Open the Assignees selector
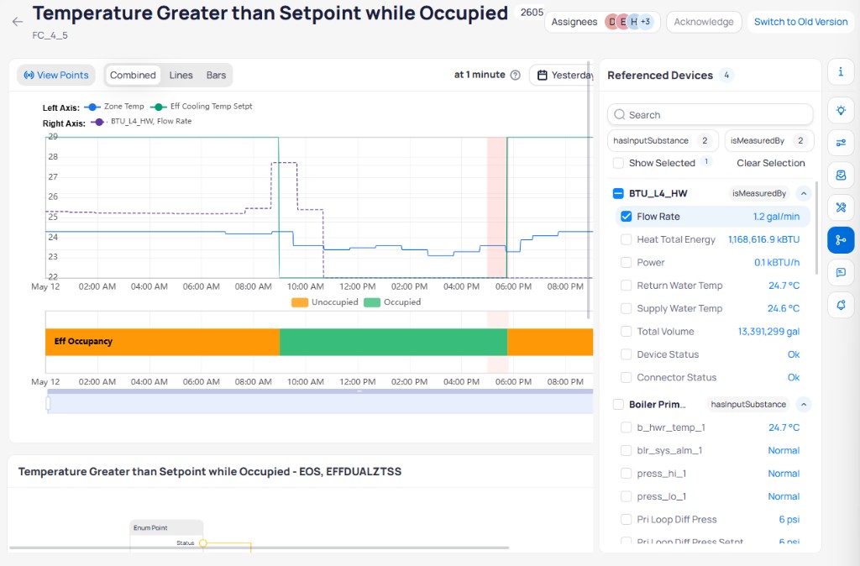 click(602, 22)
